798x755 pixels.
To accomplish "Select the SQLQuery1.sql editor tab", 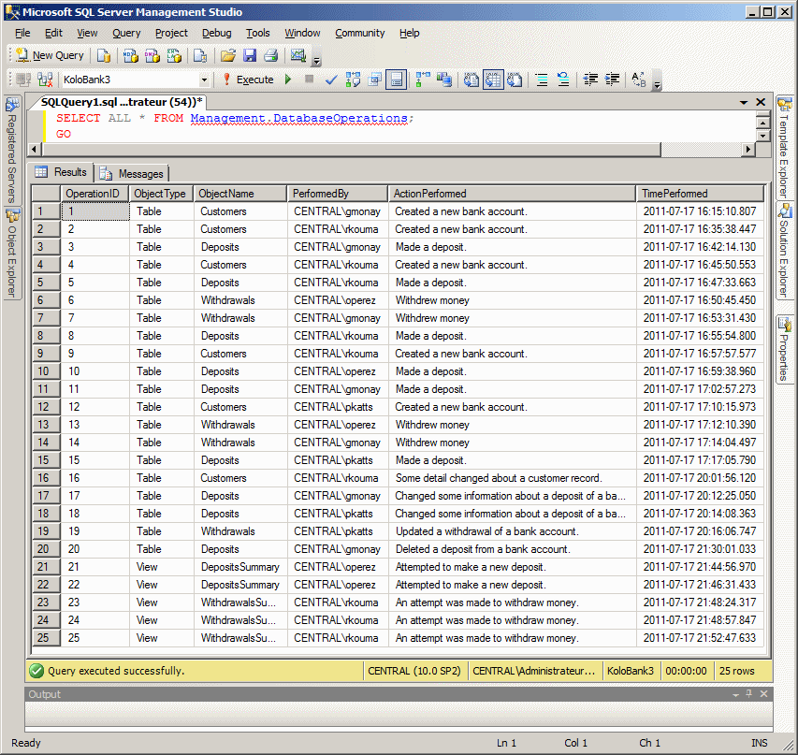I will (121, 102).
